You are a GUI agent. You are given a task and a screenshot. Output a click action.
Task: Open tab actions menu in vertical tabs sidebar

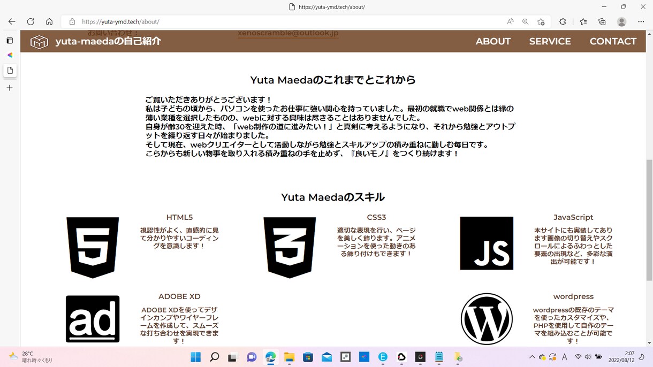tap(10, 41)
